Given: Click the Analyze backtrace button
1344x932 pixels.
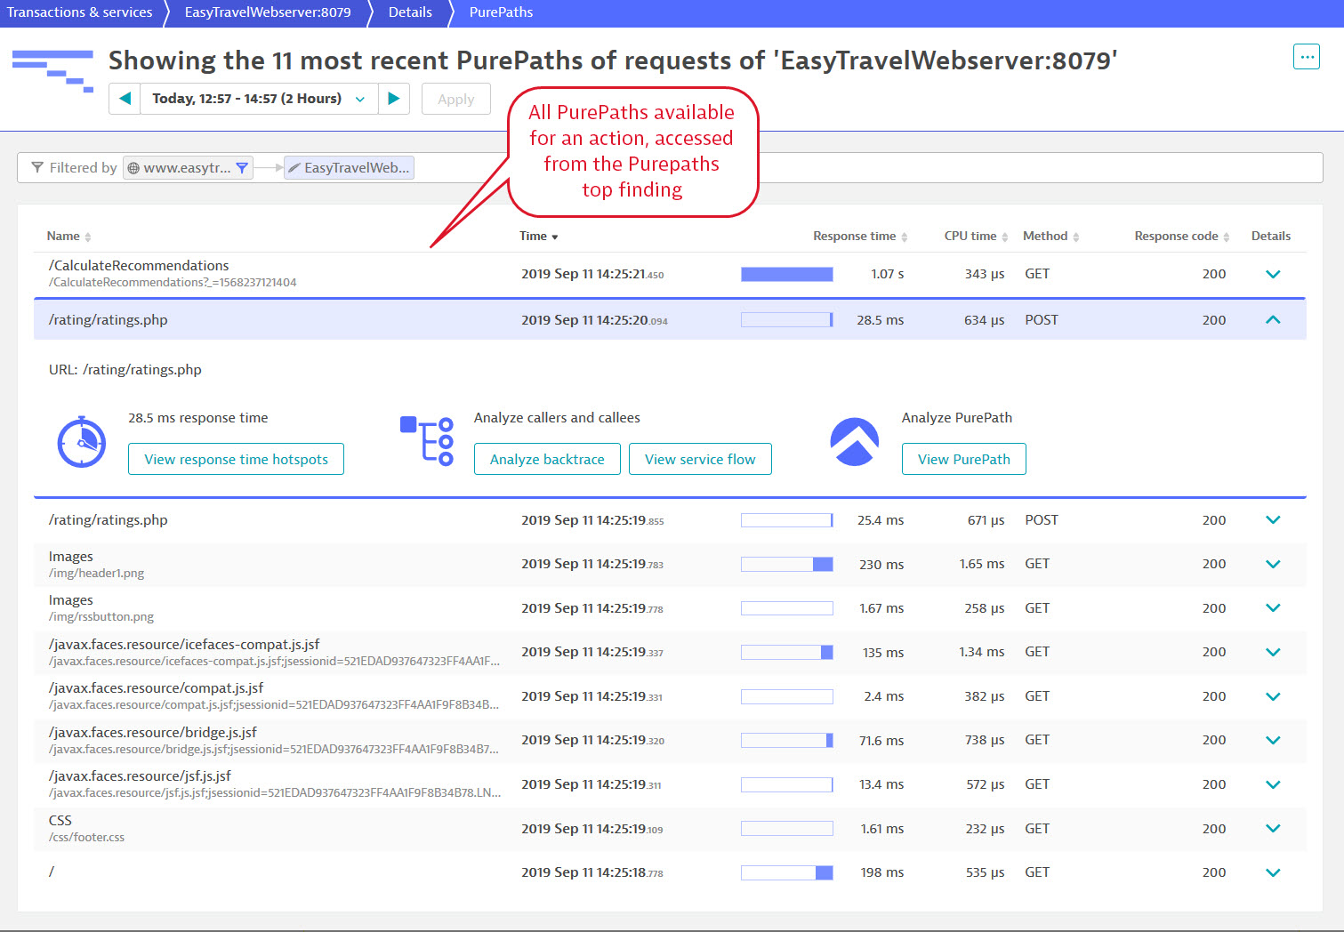Looking at the screenshot, I should click(x=547, y=459).
